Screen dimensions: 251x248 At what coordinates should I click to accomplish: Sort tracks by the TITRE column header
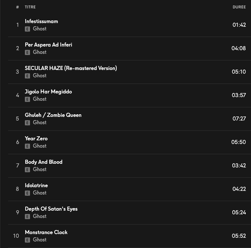point(30,7)
